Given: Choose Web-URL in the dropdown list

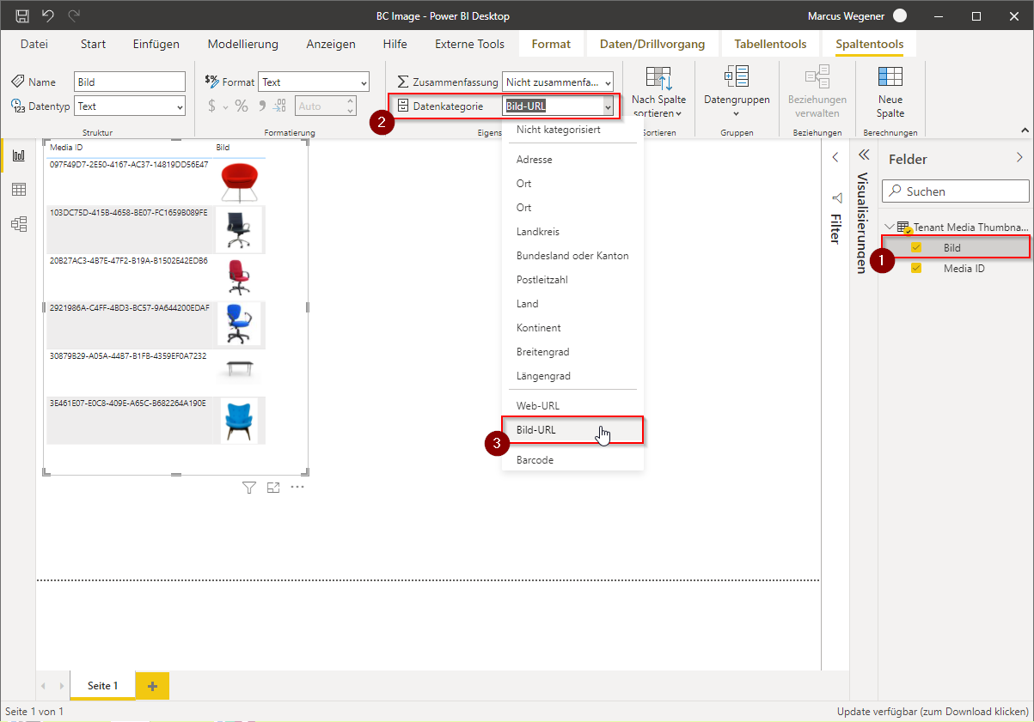Looking at the screenshot, I should click(537, 405).
